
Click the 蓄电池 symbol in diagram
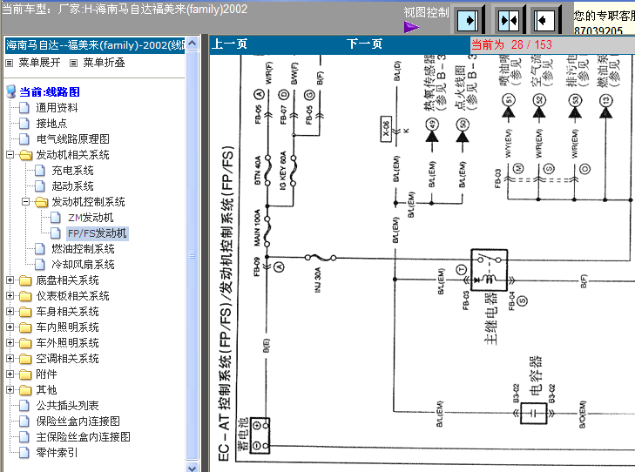point(260,435)
